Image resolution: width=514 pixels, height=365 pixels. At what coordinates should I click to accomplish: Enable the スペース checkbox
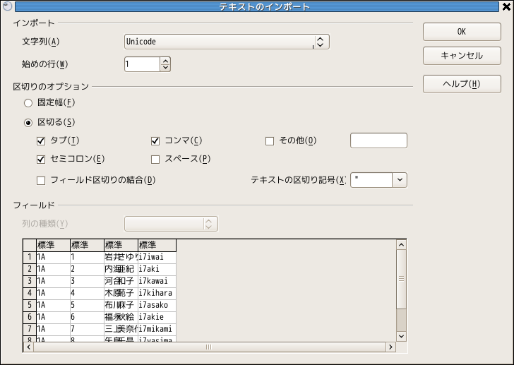[155, 159]
